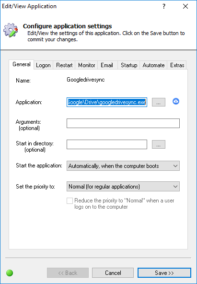Cancel the application edits
The image size is (197, 284).
(x=113, y=273)
